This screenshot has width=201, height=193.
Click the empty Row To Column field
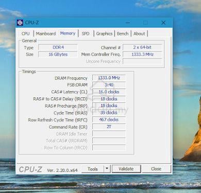109,148
